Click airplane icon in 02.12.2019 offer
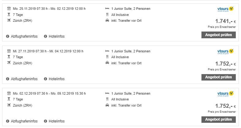This screenshot has height=128, width=241. pyautogui.click(x=9, y=105)
